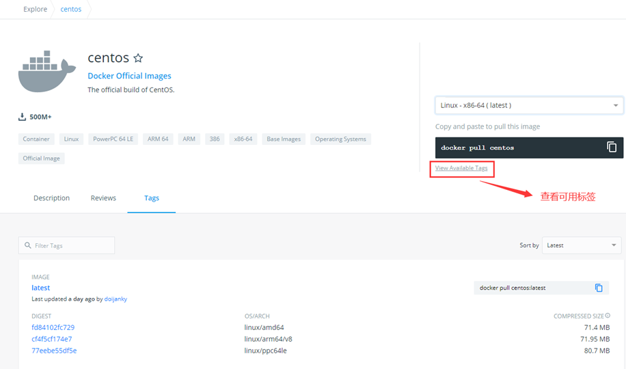Click the Linux category tag

72,139
